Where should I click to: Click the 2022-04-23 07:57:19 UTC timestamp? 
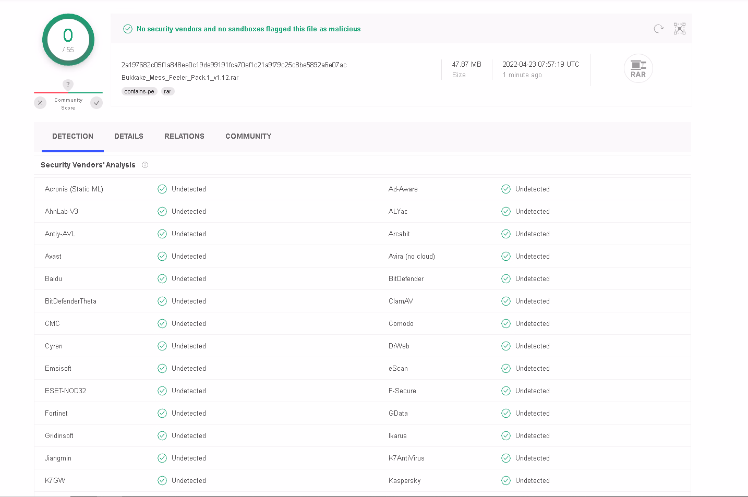coord(541,64)
